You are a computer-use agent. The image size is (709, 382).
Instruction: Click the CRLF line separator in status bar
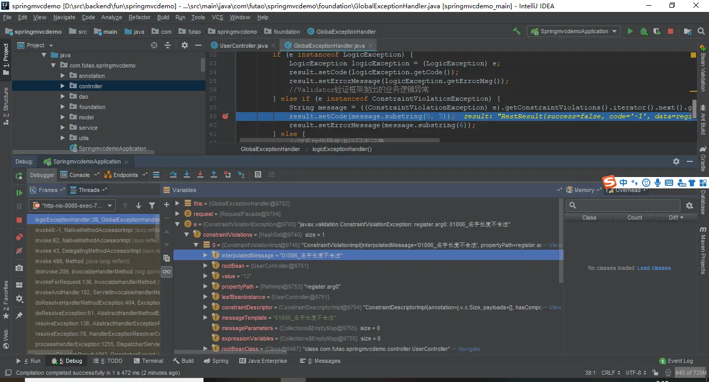(610, 373)
